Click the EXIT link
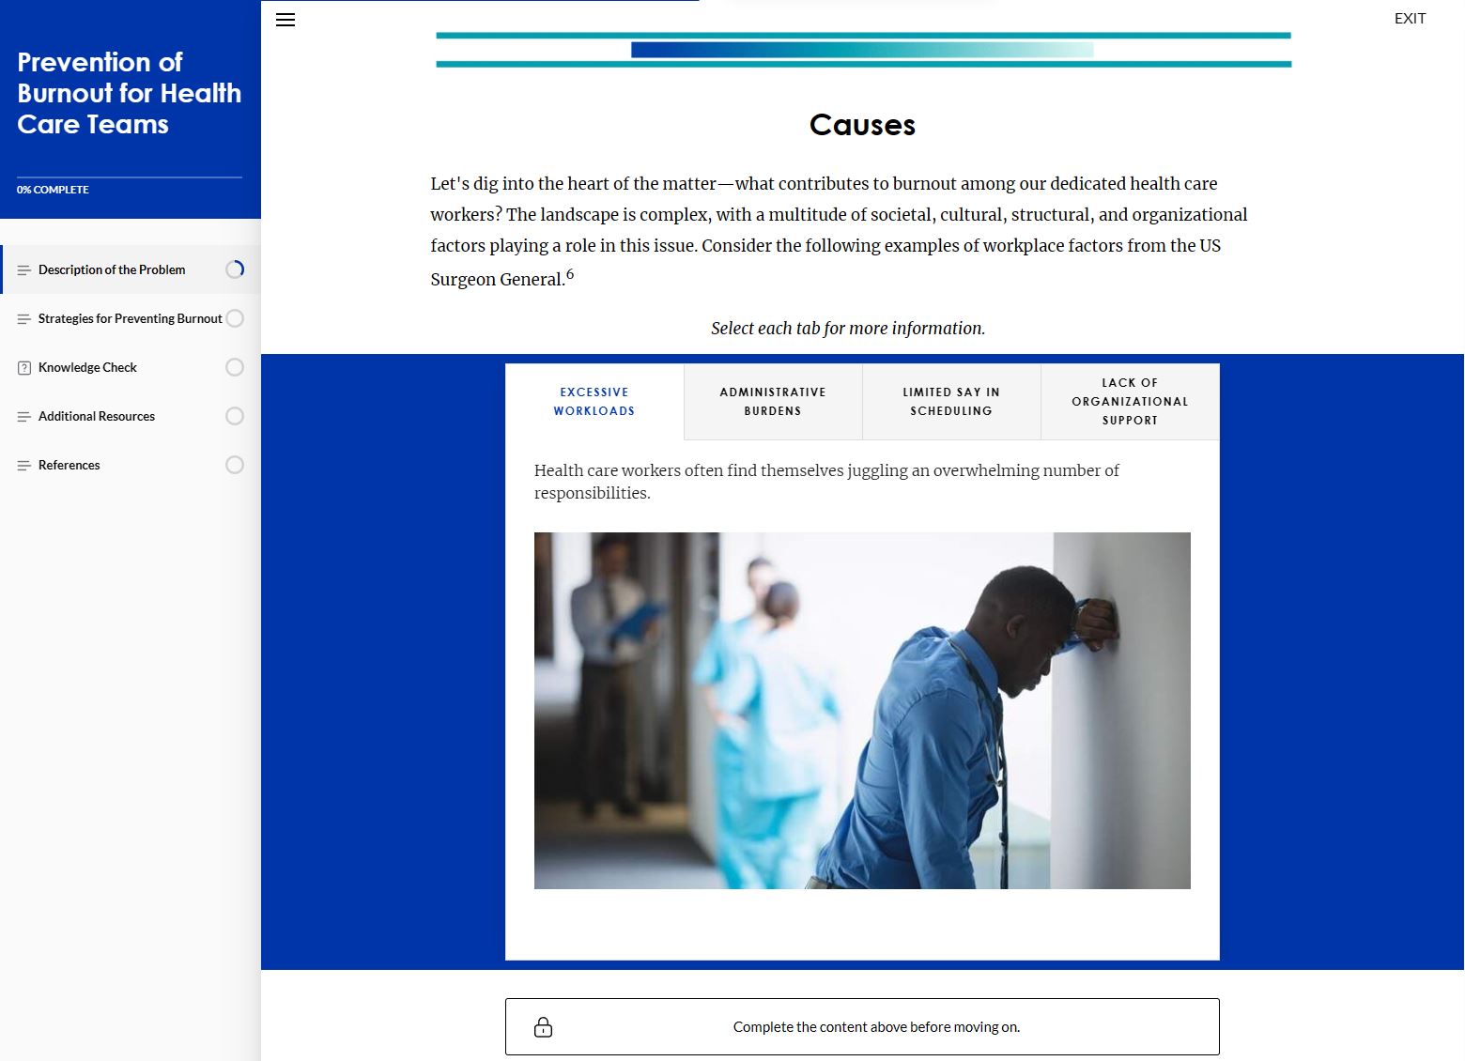Image resolution: width=1465 pixels, height=1061 pixels. [1410, 19]
